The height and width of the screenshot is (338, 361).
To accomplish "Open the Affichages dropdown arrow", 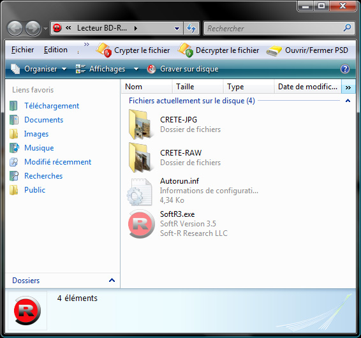I will coord(136,69).
